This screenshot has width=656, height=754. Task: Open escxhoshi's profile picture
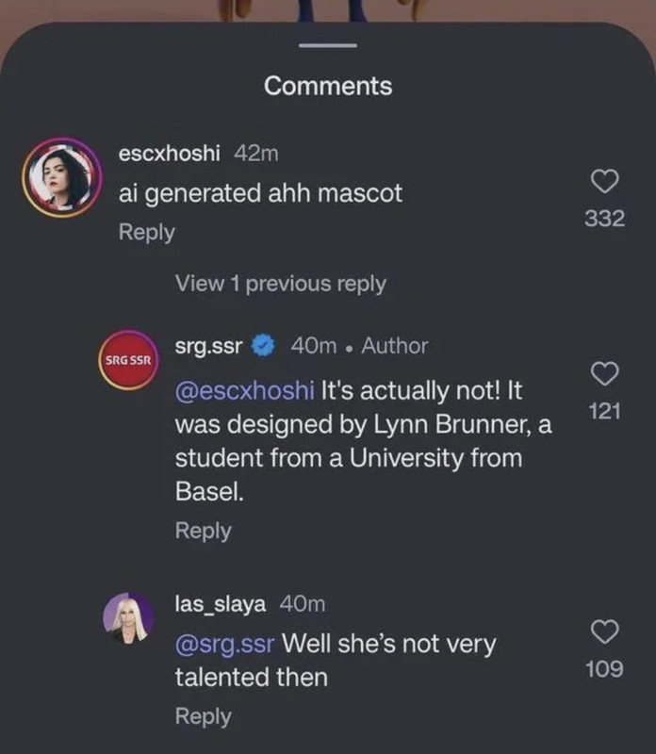(61, 177)
